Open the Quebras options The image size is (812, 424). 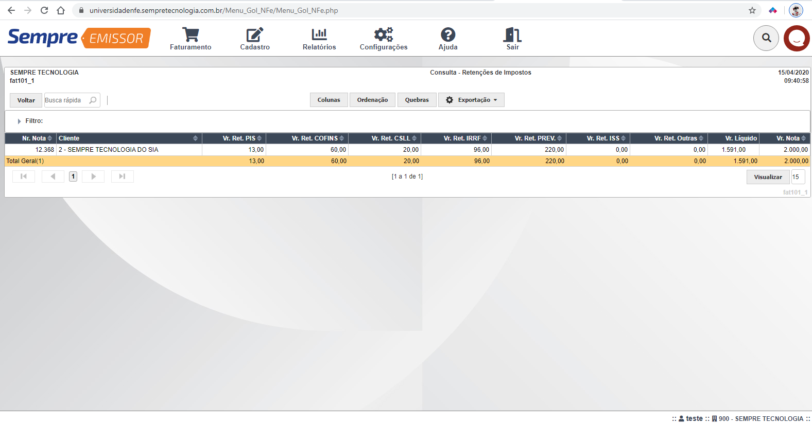[x=417, y=100]
